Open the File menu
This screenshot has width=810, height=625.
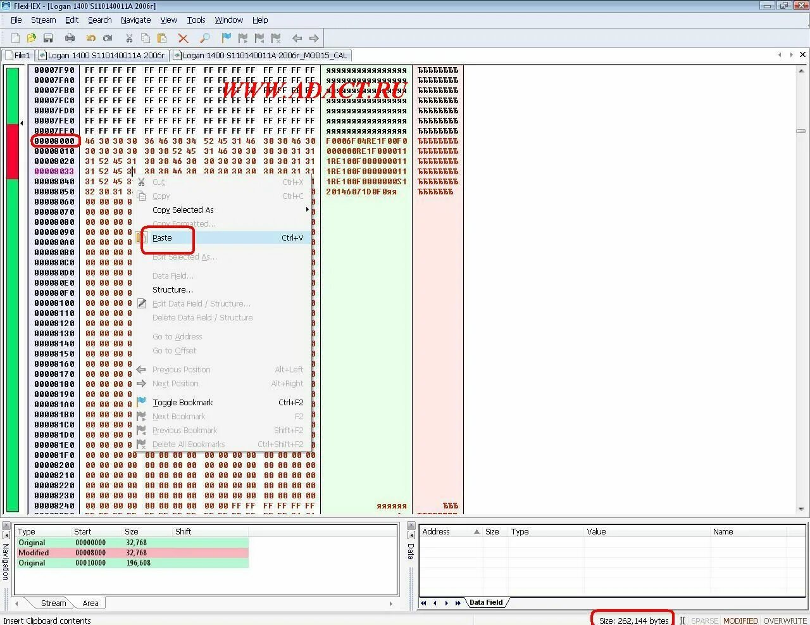pyautogui.click(x=16, y=20)
